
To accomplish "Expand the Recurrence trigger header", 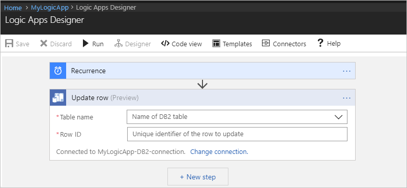I will (202, 71).
